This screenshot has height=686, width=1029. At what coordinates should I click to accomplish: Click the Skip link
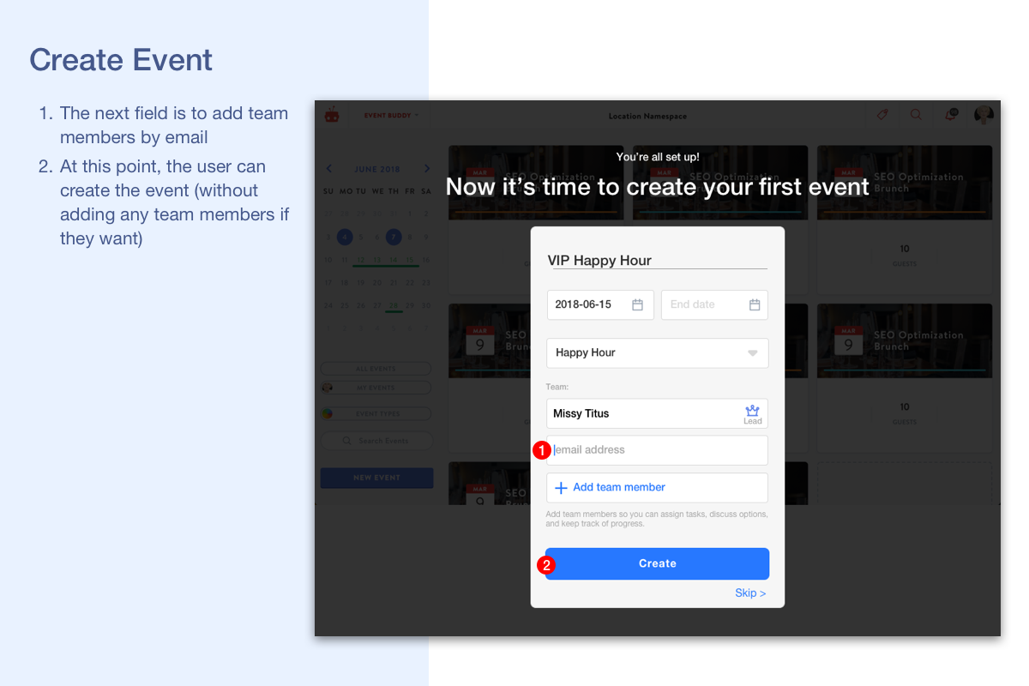tap(750, 593)
